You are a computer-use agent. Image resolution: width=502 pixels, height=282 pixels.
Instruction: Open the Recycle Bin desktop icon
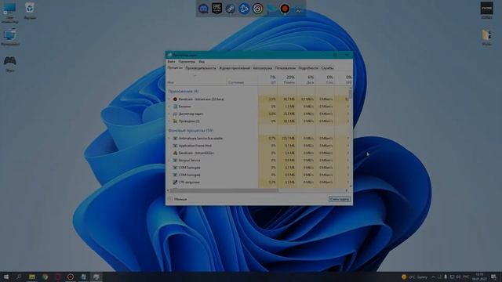coord(30,10)
